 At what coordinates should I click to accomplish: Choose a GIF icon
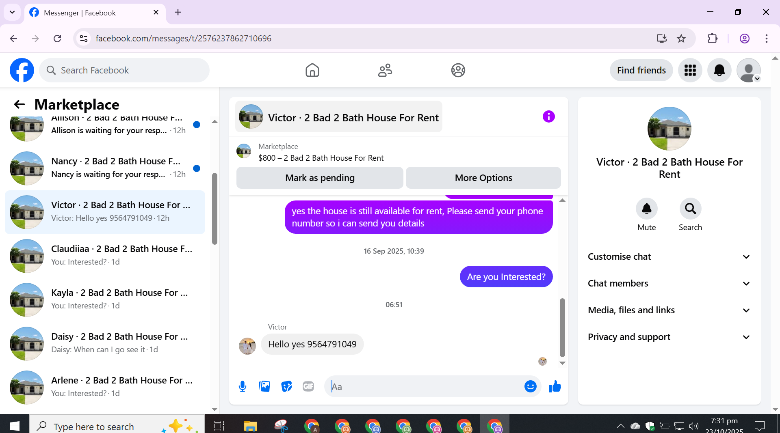pos(308,386)
